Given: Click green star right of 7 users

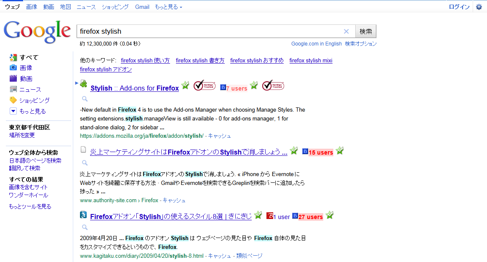Looking at the screenshot, I should click(x=254, y=85).
